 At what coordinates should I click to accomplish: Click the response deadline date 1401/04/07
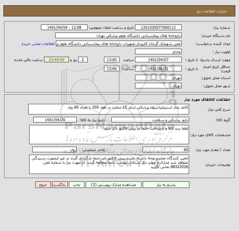pos(158,60)
